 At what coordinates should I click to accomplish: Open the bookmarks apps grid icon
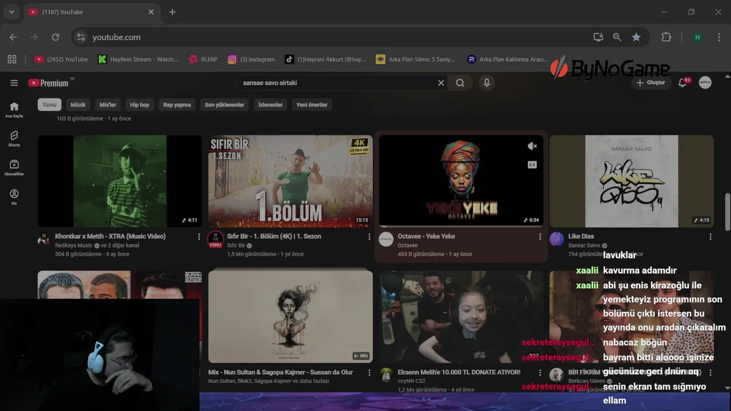click(x=12, y=59)
